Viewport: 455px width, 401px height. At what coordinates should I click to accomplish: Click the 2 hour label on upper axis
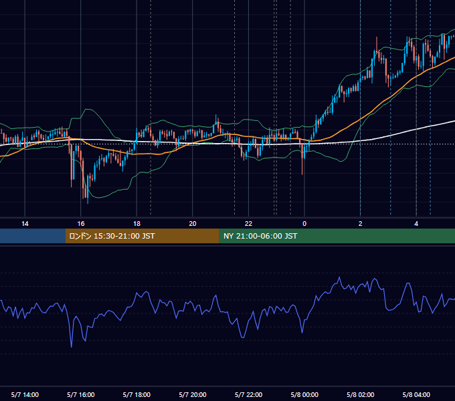coord(361,224)
